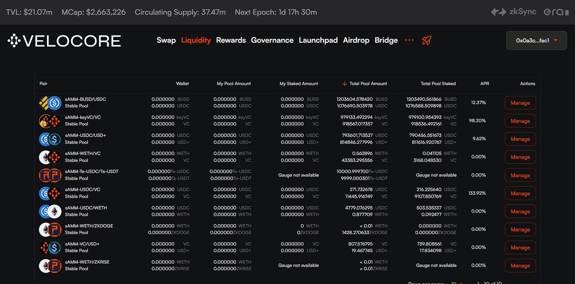Open the rocket icon in navigation
This screenshot has height=284, width=575.
[427, 40]
